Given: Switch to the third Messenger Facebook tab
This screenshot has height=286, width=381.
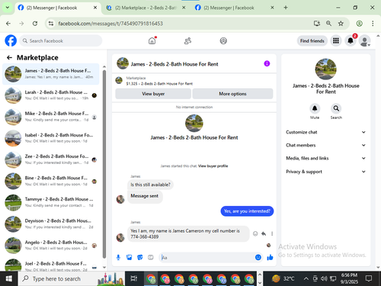Looking at the screenshot, I should tap(230, 8).
